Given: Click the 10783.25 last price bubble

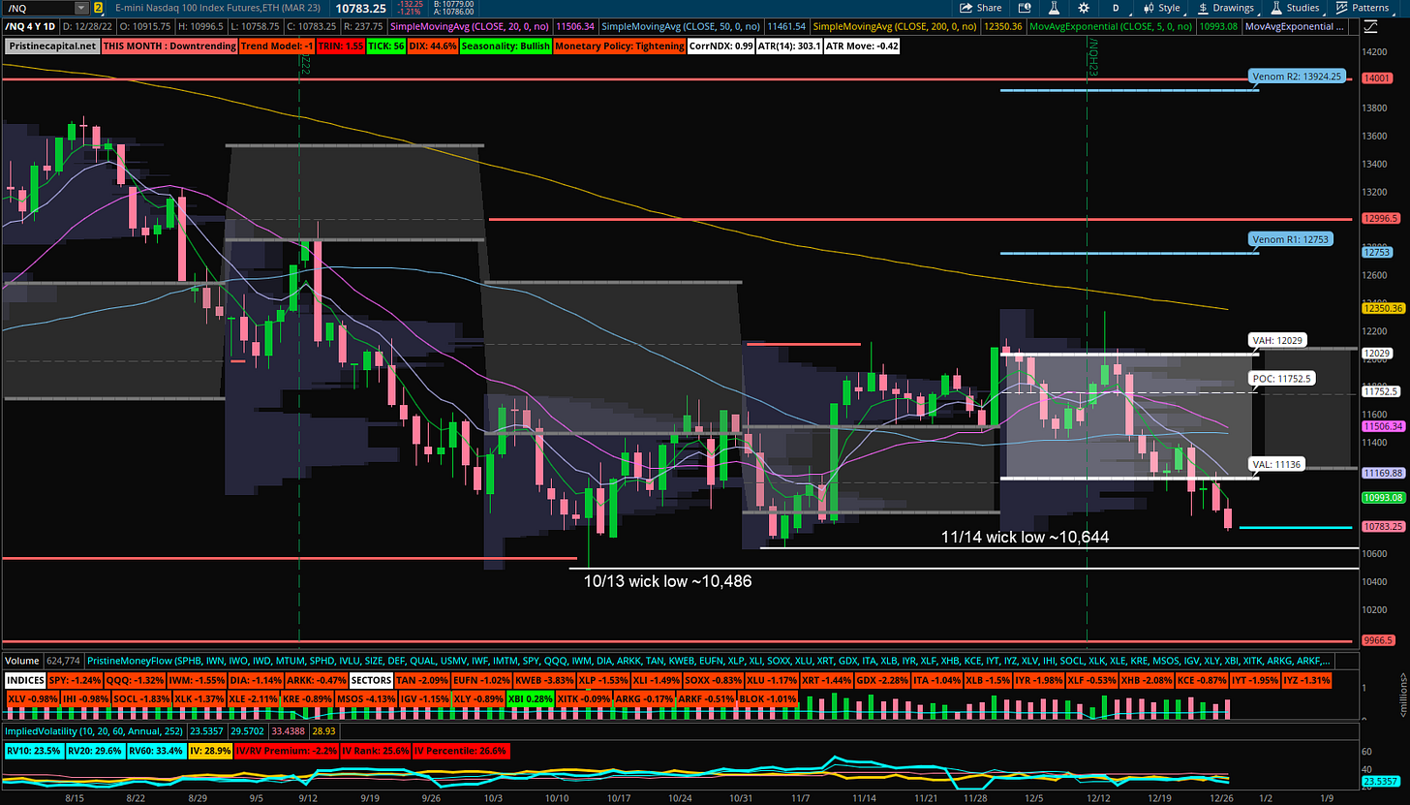Looking at the screenshot, I should coord(1382,527).
